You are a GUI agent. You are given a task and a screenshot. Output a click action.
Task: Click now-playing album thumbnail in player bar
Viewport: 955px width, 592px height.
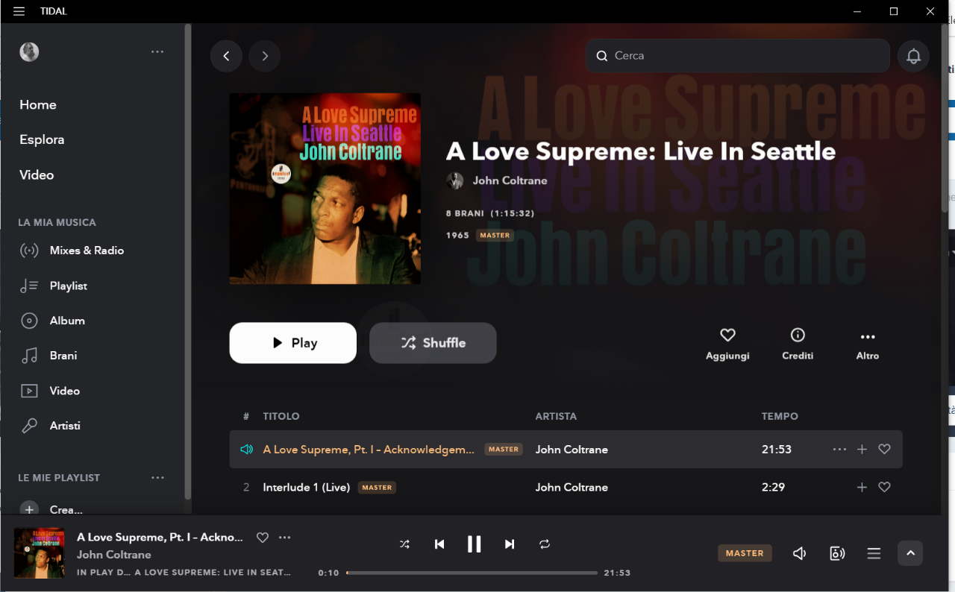39,553
